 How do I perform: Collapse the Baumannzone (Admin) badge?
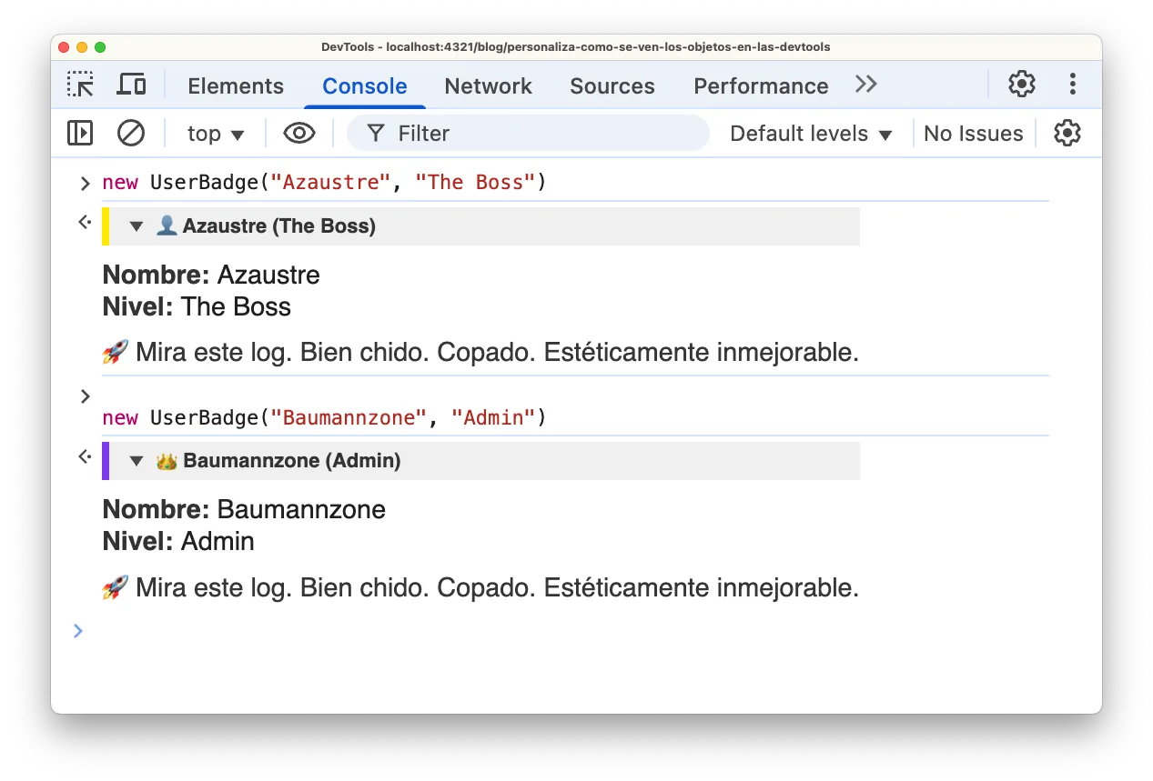(x=137, y=460)
